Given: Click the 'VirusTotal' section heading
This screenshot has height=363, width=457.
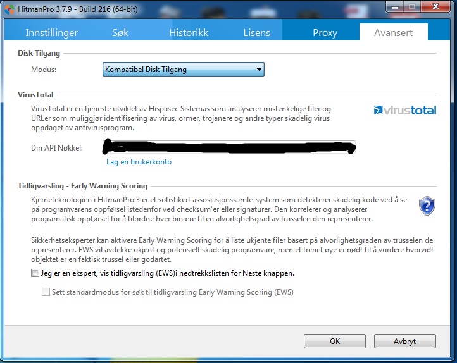Looking at the screenshot, I should (35, 95).
